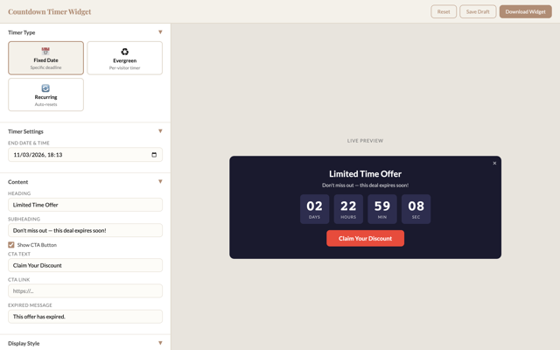560x350 pixels.
Task: Focus the Subheading input field
Action: [x=85, y=230]
